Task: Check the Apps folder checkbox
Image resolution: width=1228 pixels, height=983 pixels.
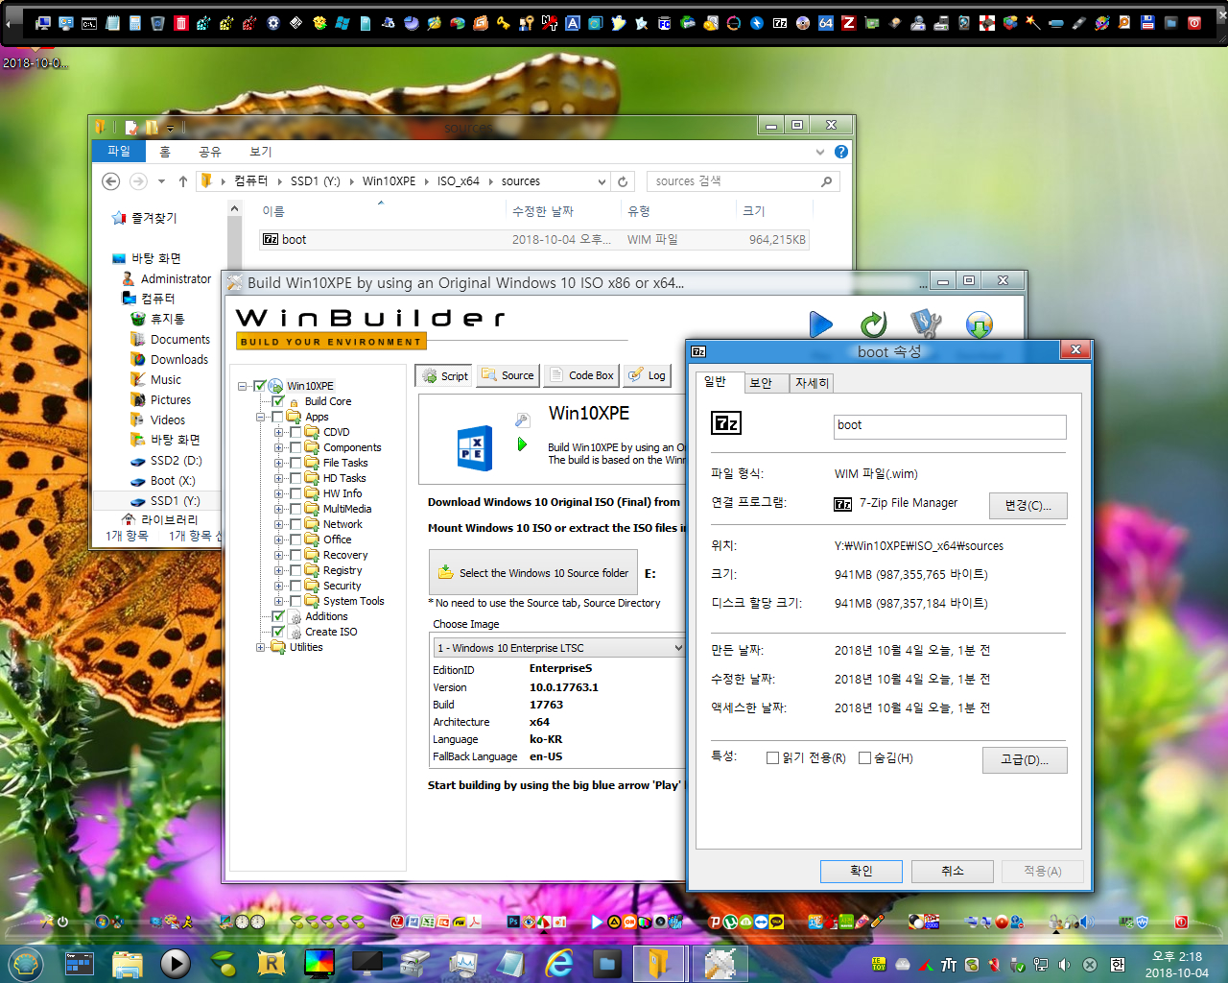Action: tap(278, 417)
